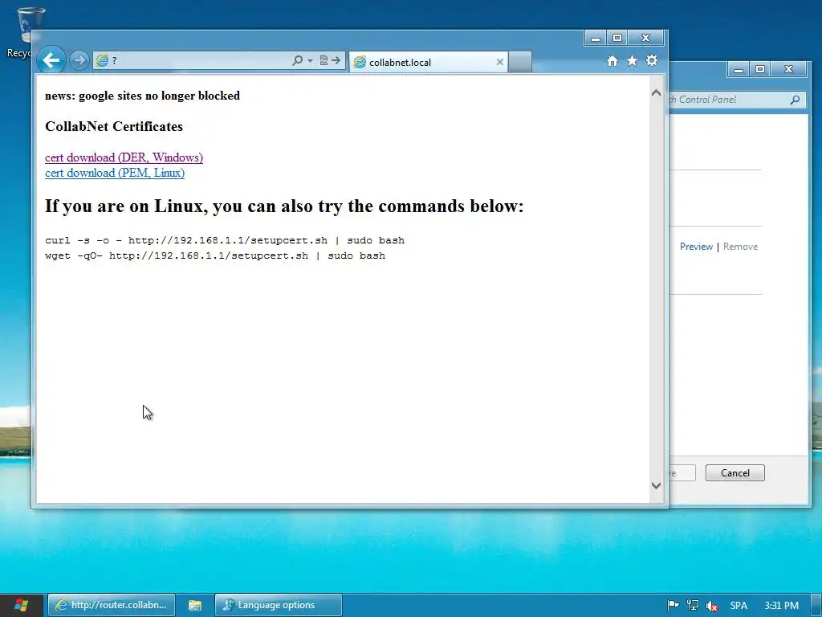The image size is (822, 617).
Task: Open Windows Explorer from taskbar
Action: [195, 605]
